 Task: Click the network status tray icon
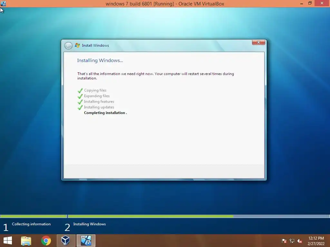tap(292, 241)
